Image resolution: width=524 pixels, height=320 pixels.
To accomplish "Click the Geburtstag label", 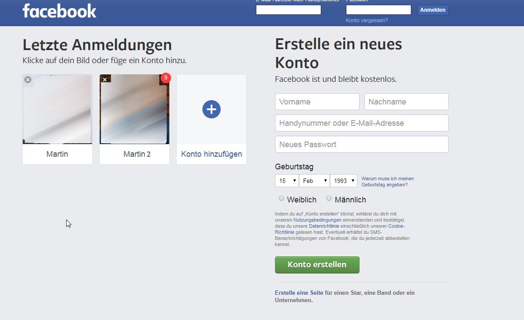I will tap(294, 167).
